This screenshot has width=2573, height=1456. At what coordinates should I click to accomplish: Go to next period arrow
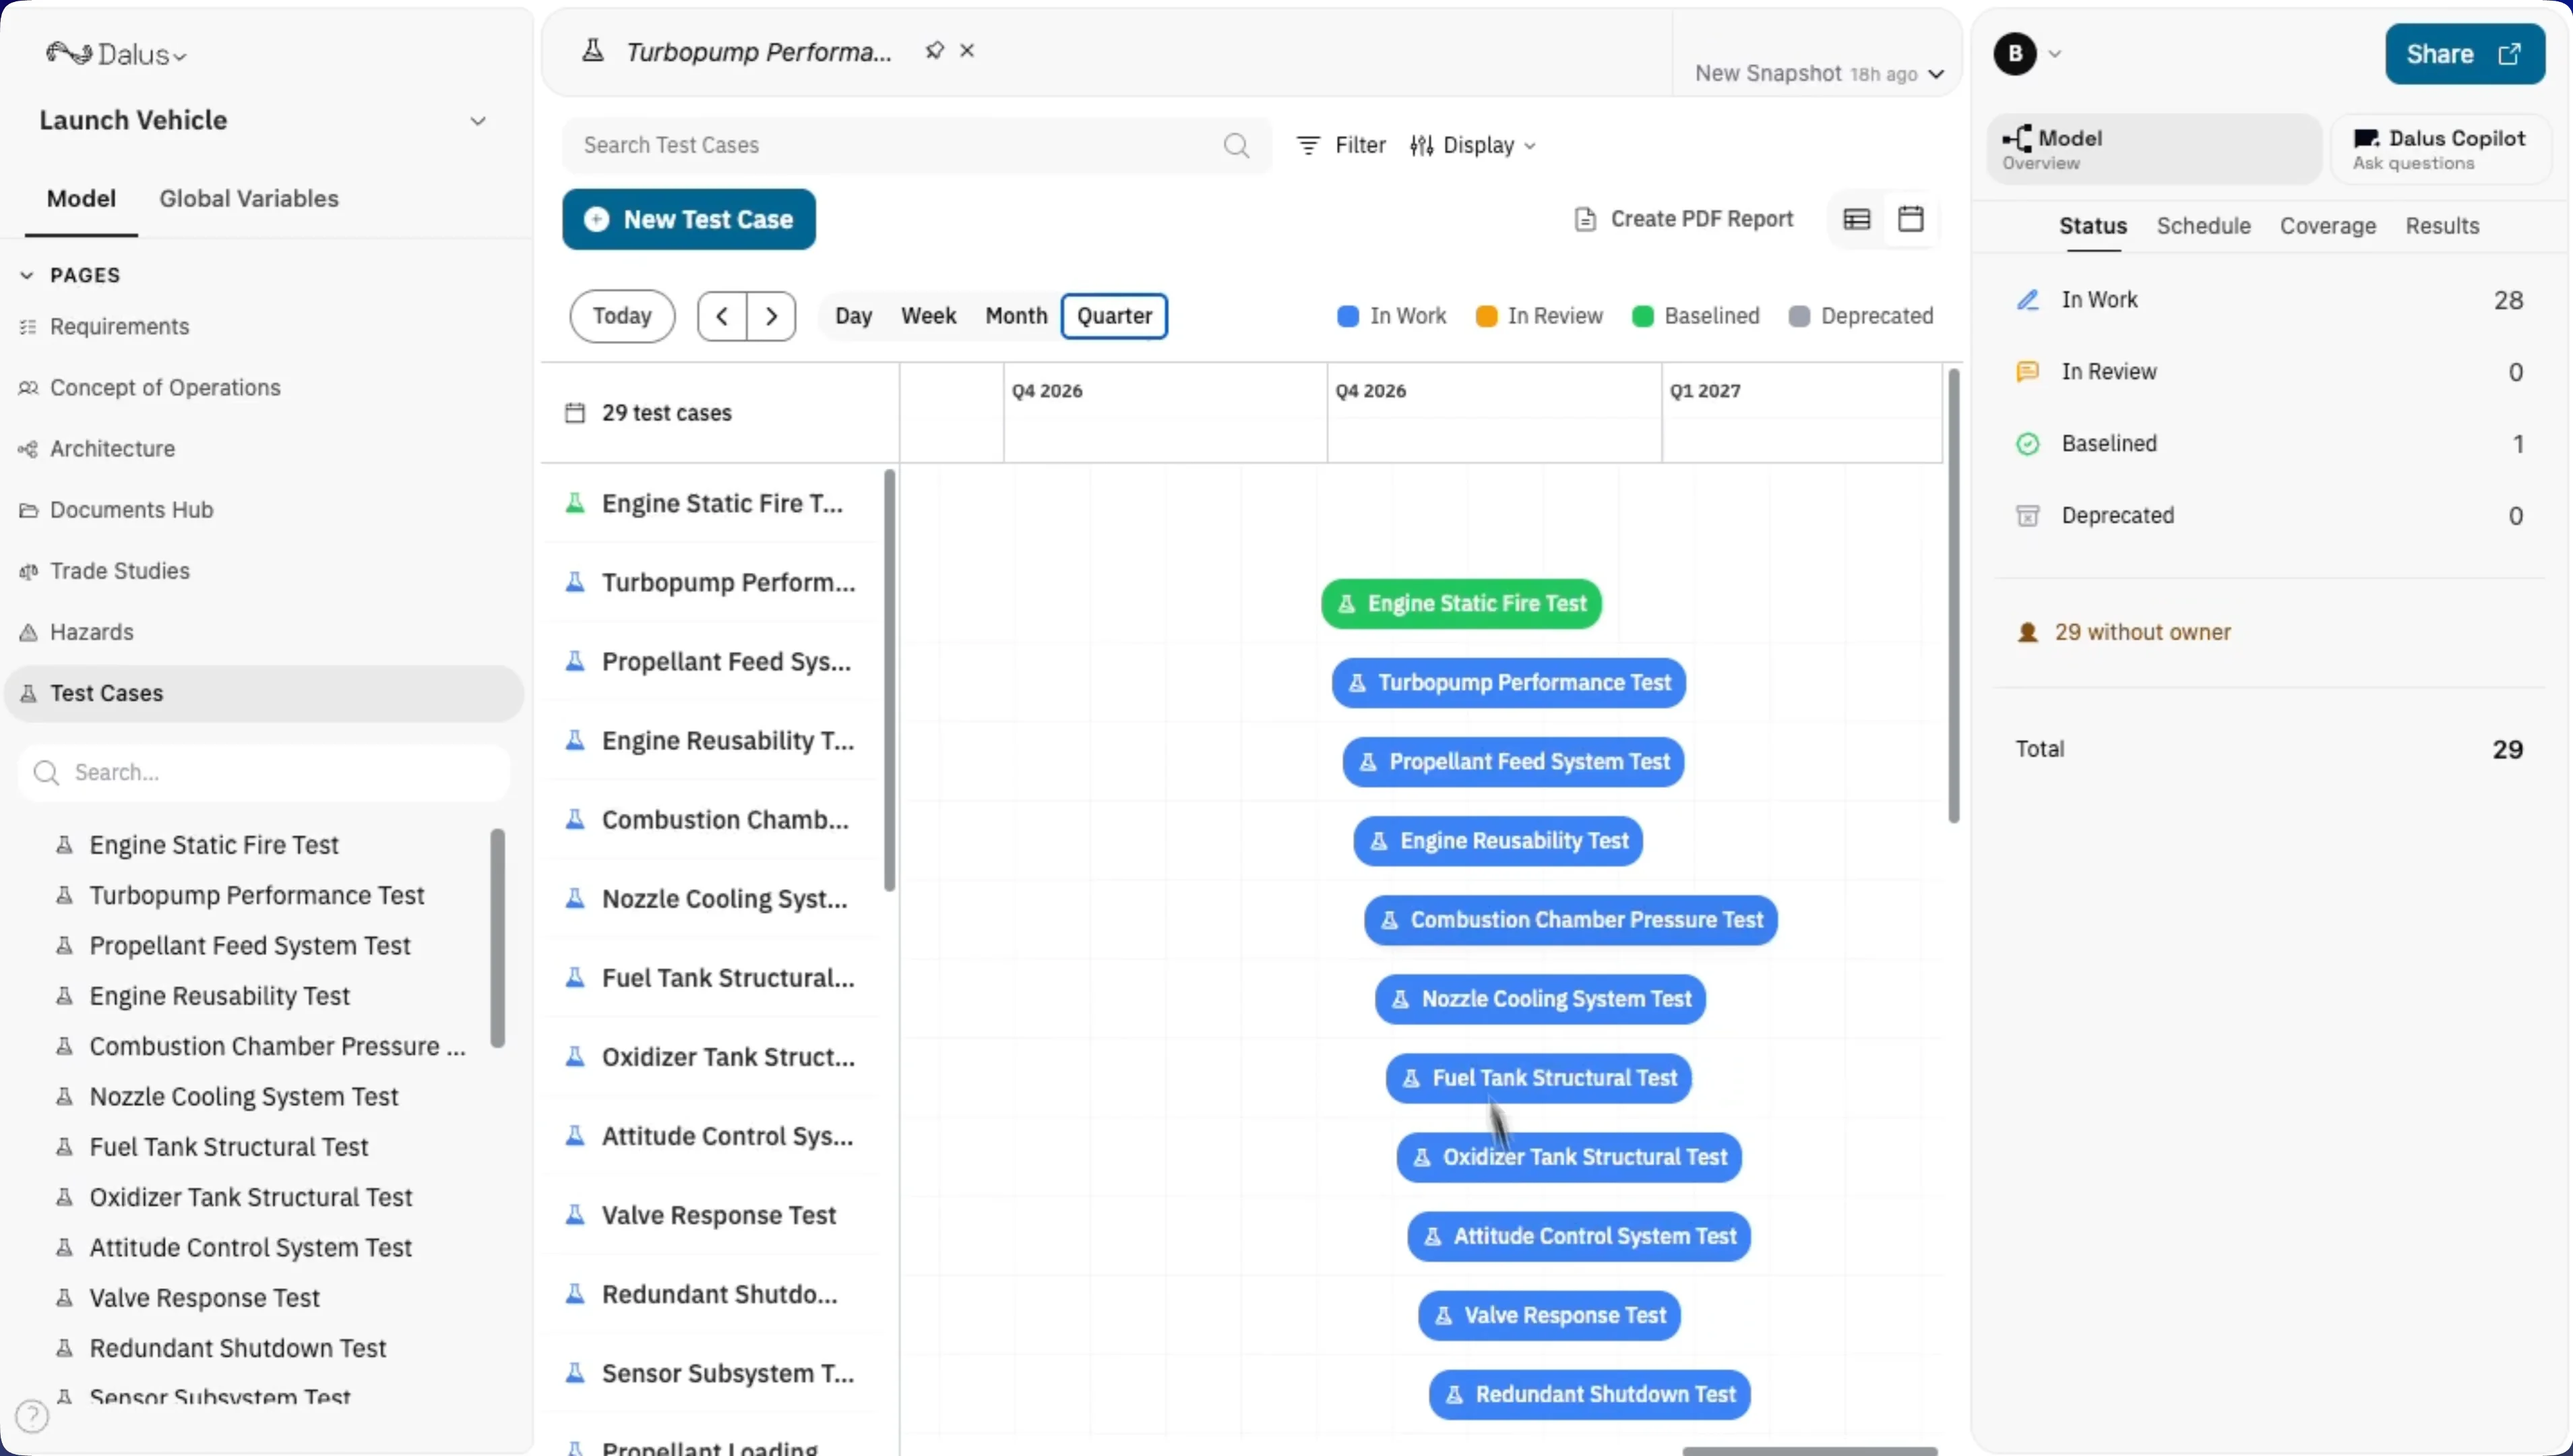pyautogui.click(x=771, y=316)
